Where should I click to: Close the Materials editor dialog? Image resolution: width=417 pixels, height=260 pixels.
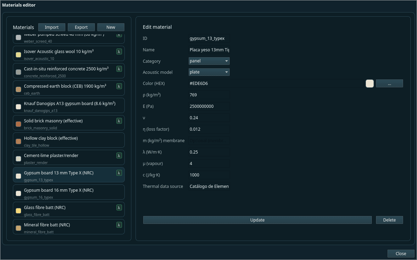coord(401,254)
